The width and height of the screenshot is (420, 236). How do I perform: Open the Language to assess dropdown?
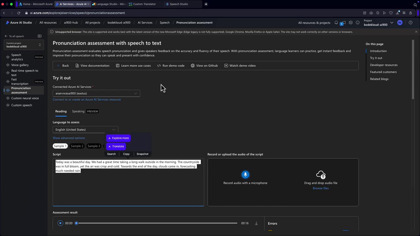point(85,129)
